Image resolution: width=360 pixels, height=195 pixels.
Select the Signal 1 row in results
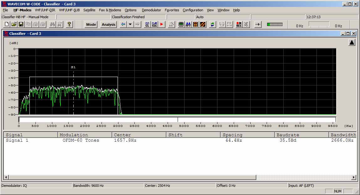pos(180,140)
